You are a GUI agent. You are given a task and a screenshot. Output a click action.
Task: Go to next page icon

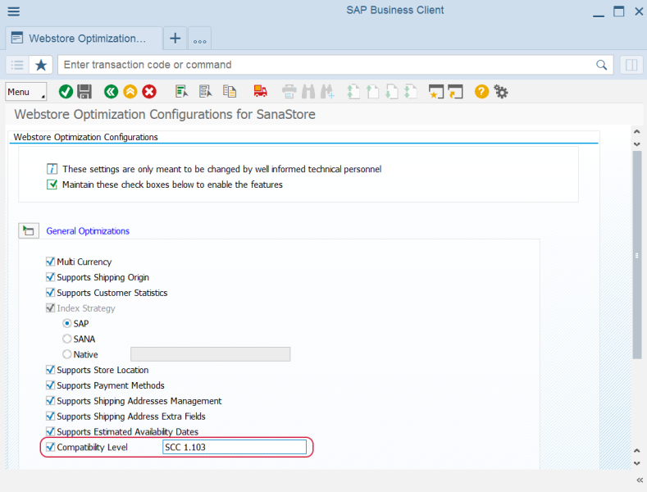(x=392, y=92)
